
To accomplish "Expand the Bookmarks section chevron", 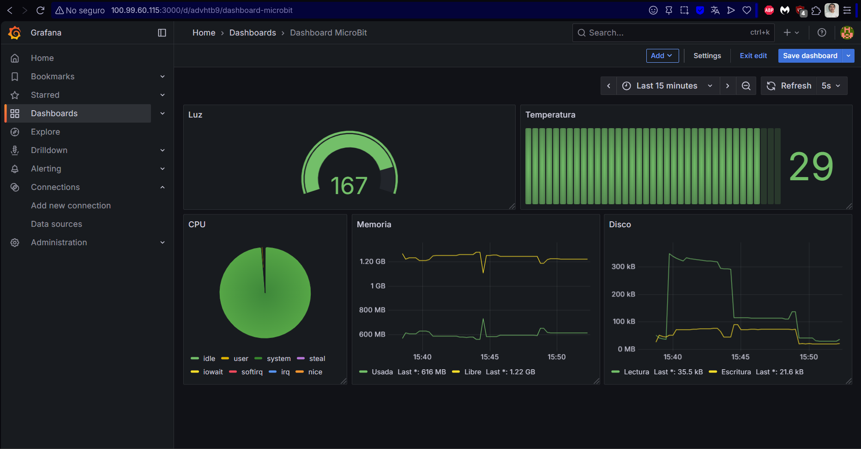I will pyautogui.click(x=163, y=77).
